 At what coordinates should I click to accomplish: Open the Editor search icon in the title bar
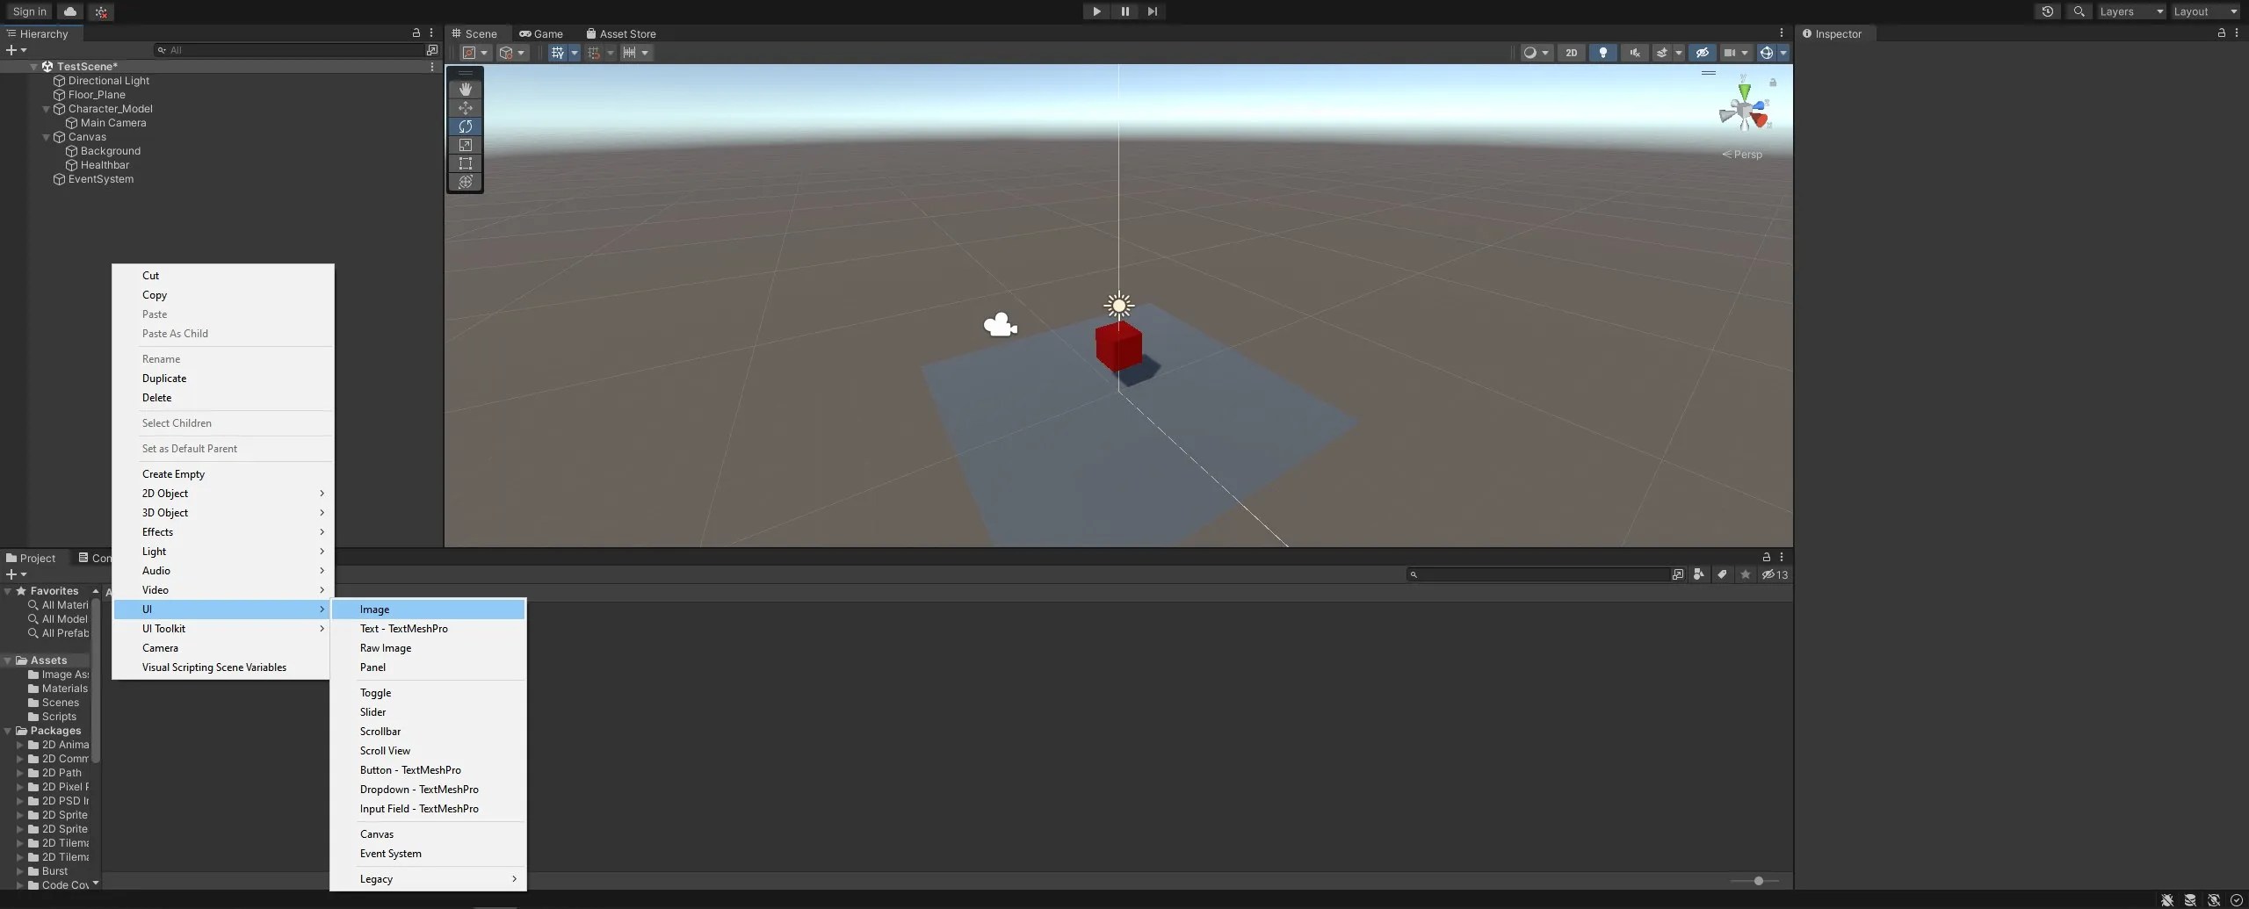click(2079, 11)
